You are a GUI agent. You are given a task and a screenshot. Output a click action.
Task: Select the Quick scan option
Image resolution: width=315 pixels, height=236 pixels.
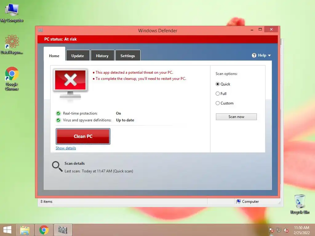click(217, 84)
